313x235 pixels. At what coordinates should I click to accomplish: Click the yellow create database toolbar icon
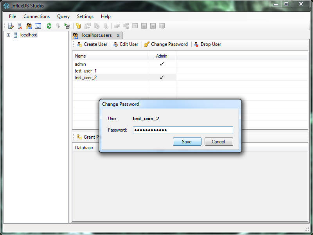(78, 26)
